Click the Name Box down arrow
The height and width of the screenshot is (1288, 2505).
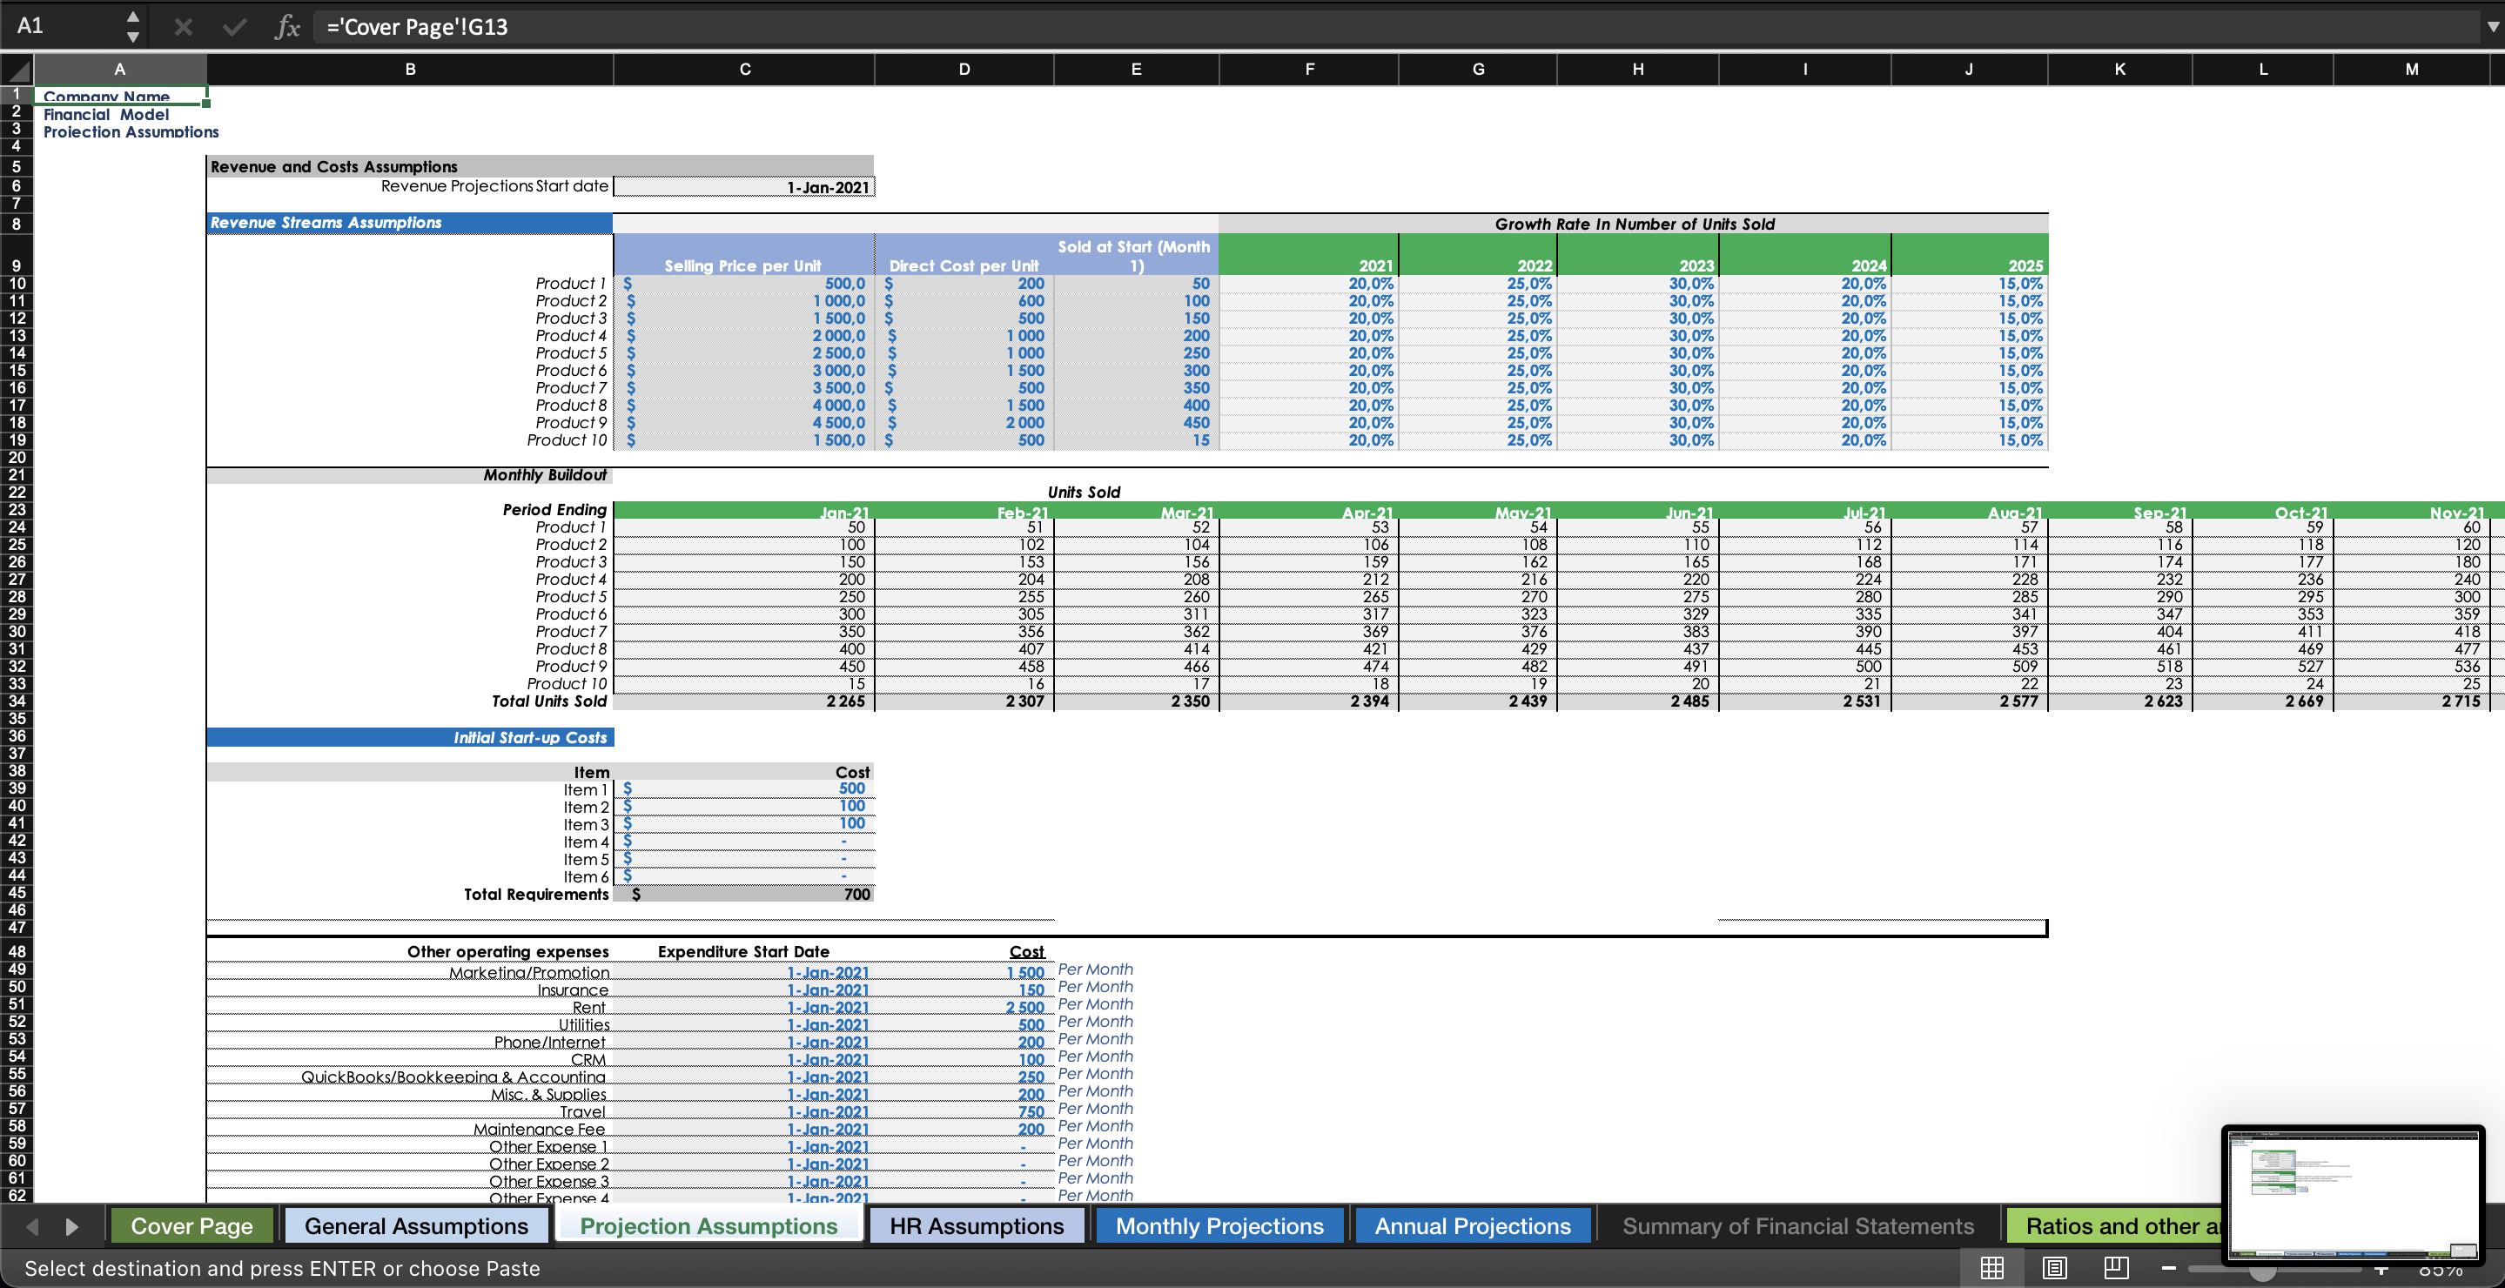point(132,37)
